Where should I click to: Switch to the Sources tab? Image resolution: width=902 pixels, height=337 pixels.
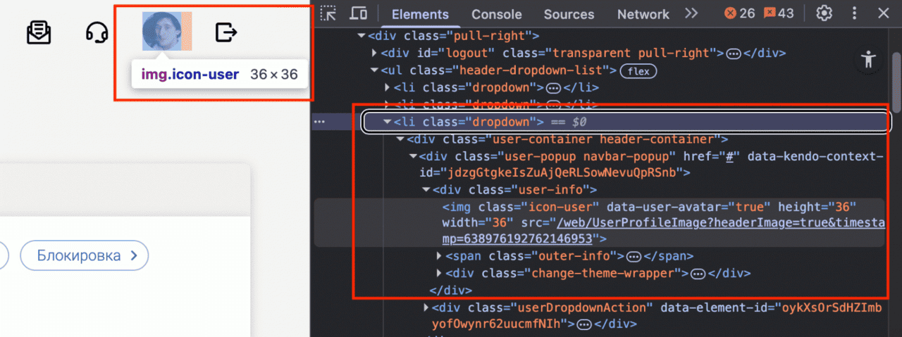pos(569,14)
